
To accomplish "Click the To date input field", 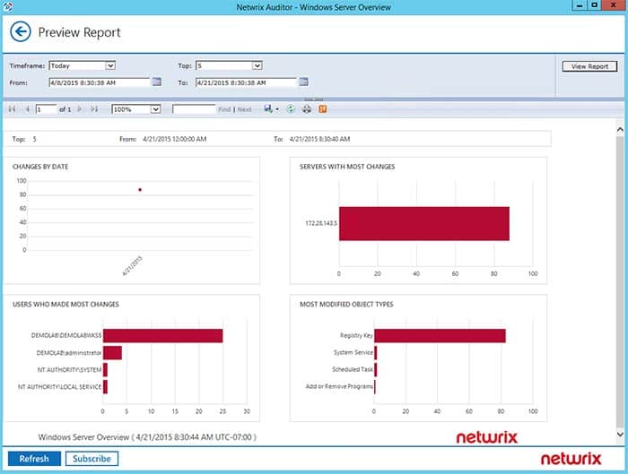I will coord(246,82).
